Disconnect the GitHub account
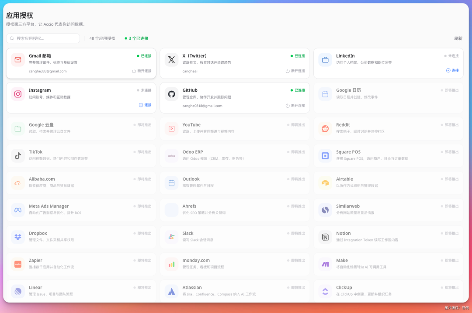Image resolution: width=472 pixels, height=313 pixels. [295, 106]
